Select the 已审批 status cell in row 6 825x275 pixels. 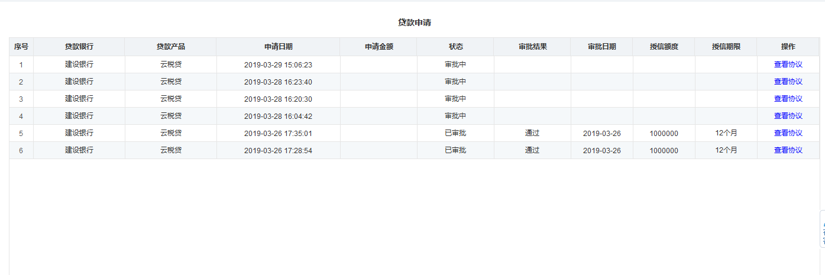pyautogui.click(x=455, y=150)
